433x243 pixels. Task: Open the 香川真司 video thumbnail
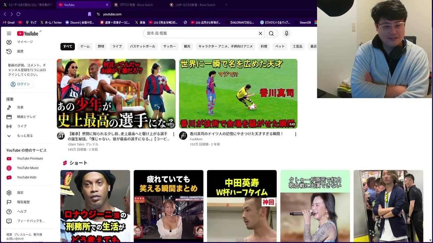click(x=238, y=94)
